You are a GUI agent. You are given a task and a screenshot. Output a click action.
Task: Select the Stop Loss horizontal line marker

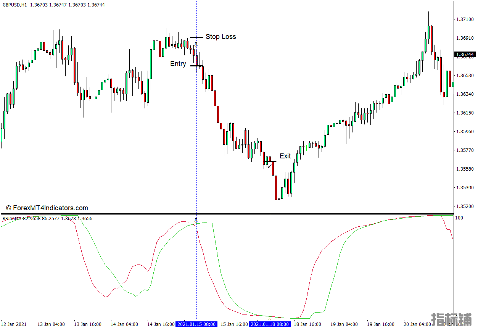click(196, 37)
